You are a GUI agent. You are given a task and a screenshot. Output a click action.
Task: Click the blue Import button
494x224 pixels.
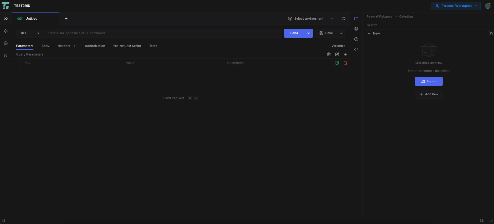(428, 81)
